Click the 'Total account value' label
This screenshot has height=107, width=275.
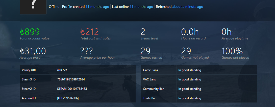click(x=35, y=38)
